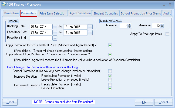Open Price Item End date picker button
This screenshot has width=175, height=108.
(x=55, y=38)
